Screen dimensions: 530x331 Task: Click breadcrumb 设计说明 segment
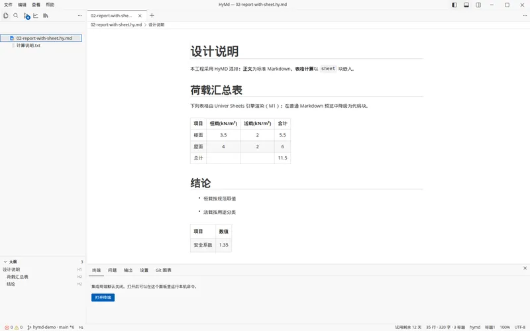[x=156, y=24]
